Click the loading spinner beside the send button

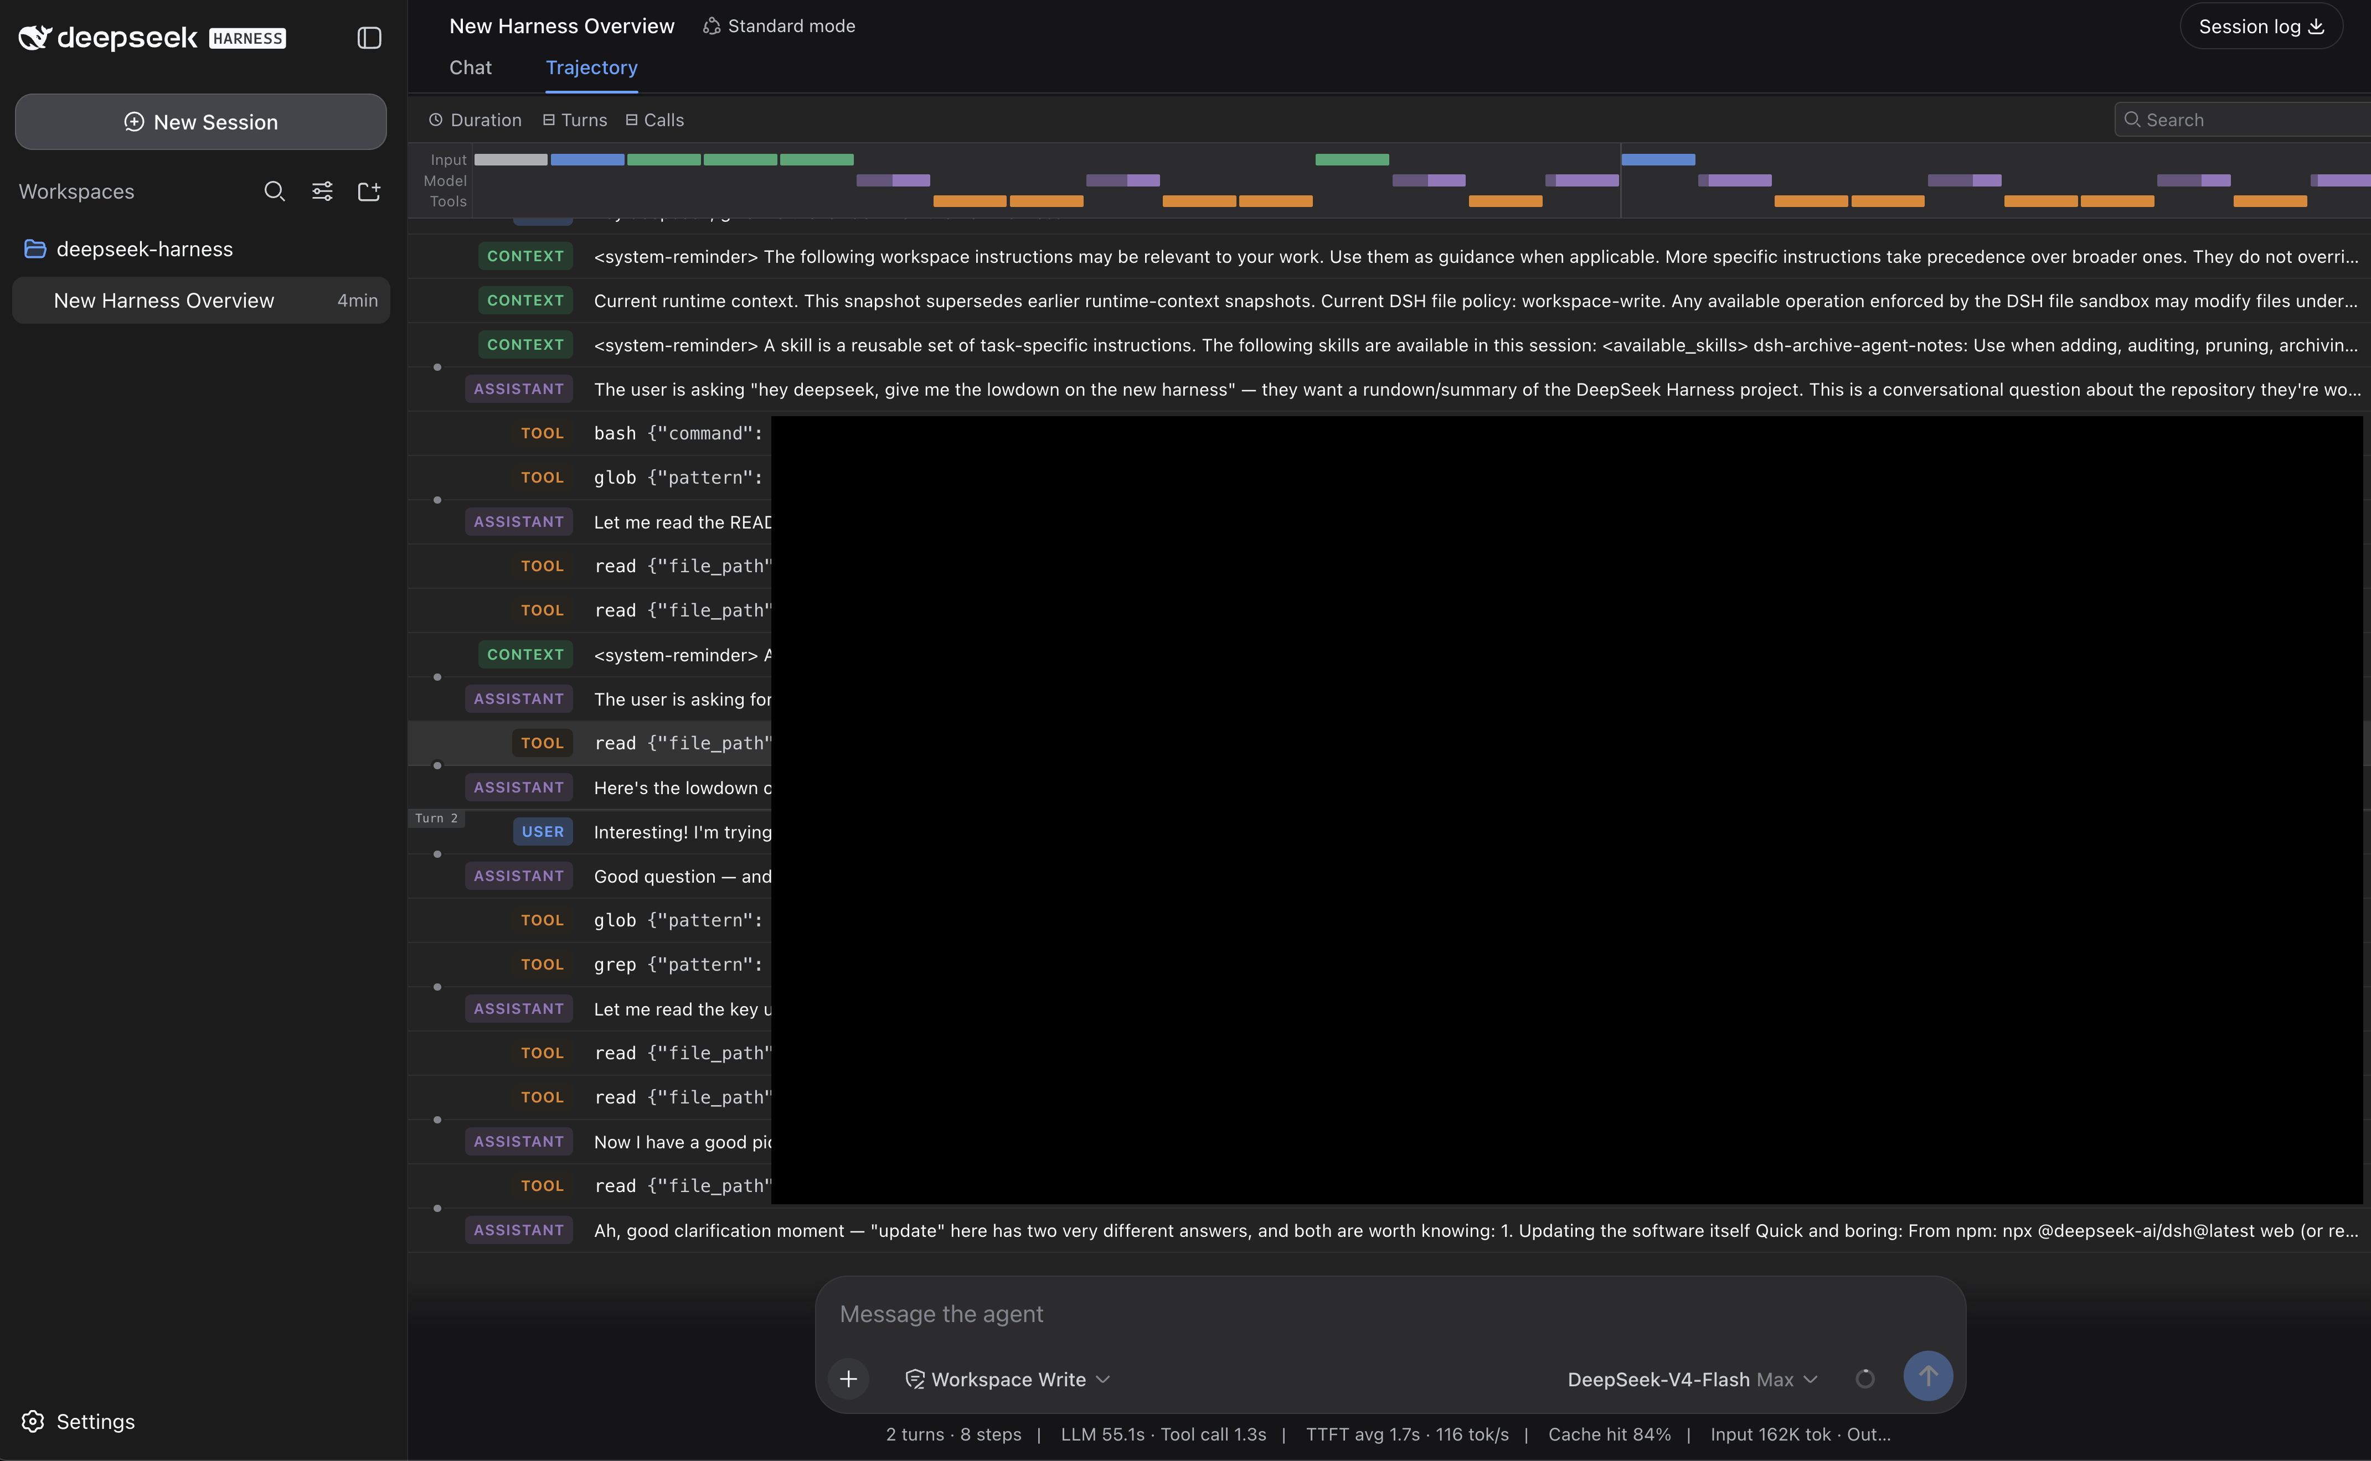point(1865,1379)
